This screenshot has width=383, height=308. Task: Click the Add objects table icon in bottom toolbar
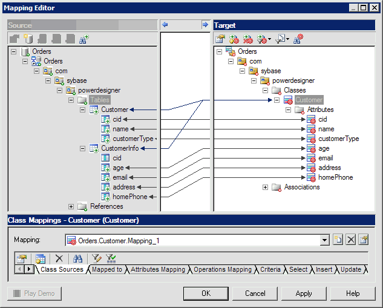point(41,258)
